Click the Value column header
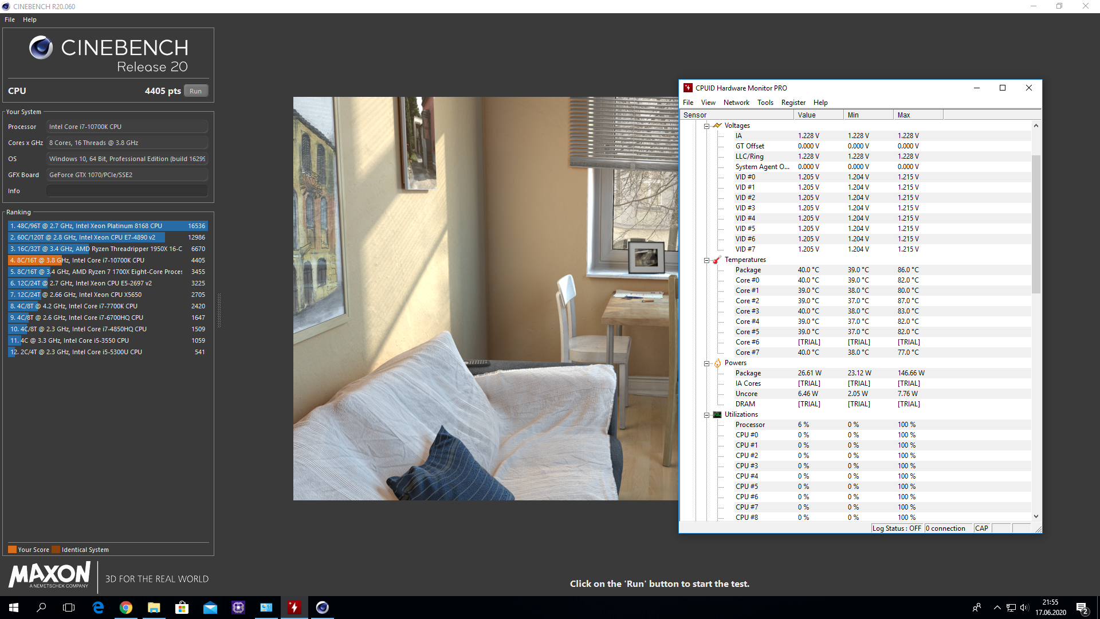 tap(819, 115)
